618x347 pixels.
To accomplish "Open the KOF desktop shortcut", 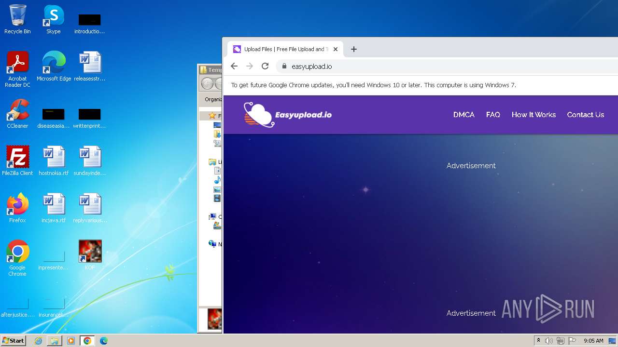I will (90, 255).
